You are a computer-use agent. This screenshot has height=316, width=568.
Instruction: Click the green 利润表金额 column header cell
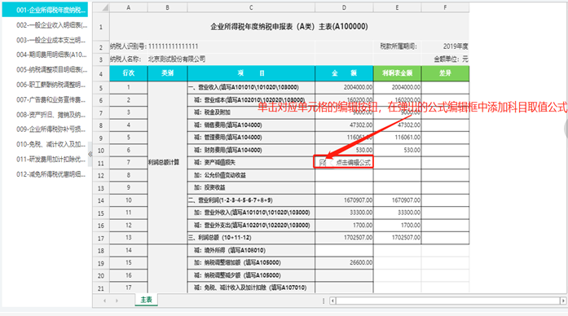pyautogui.click(x=398, y=73)
